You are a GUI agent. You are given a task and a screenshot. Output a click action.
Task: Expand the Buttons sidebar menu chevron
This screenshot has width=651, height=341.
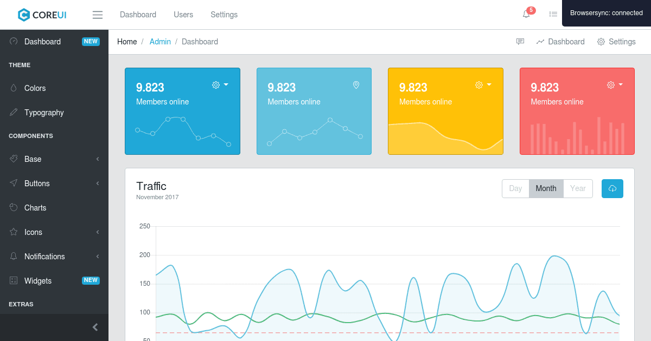(x=98, y=183)
